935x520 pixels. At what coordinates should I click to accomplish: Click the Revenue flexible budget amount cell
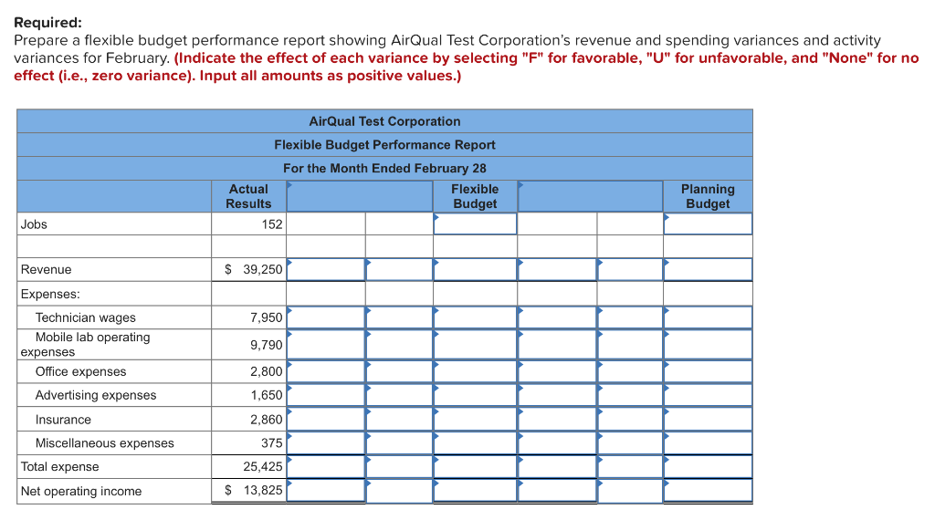pos(475,270)
